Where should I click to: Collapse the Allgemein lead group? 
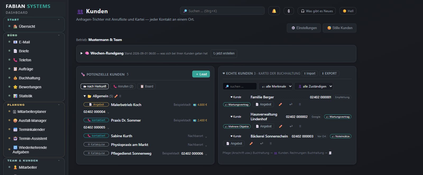[85, 96]
